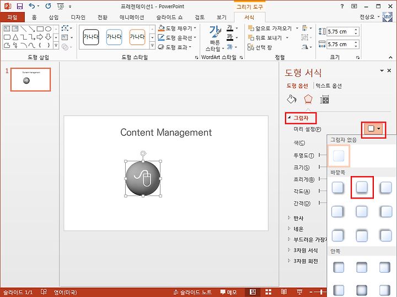Select the oval shape in the shape gallery

48,29
